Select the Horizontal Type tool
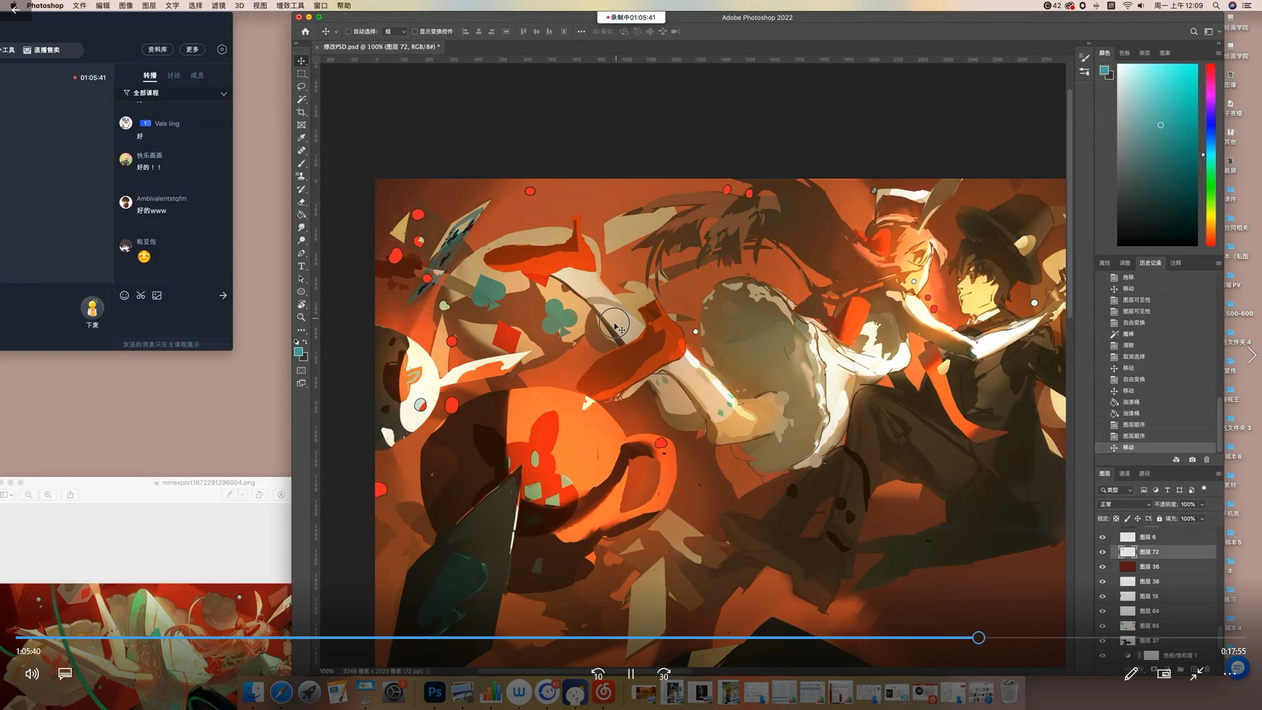Image resolution: width=1262 pixels, height=710 pixels. click(302, 266)
